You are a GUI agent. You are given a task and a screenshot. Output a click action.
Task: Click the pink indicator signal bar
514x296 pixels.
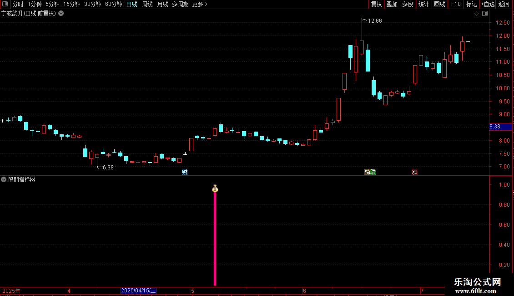(215, 239)
